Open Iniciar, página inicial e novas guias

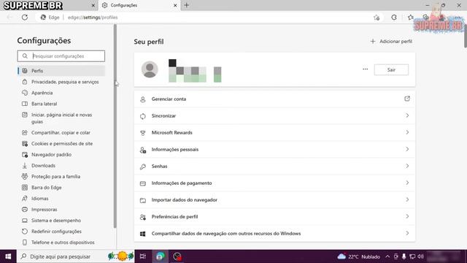click(61, 118)
